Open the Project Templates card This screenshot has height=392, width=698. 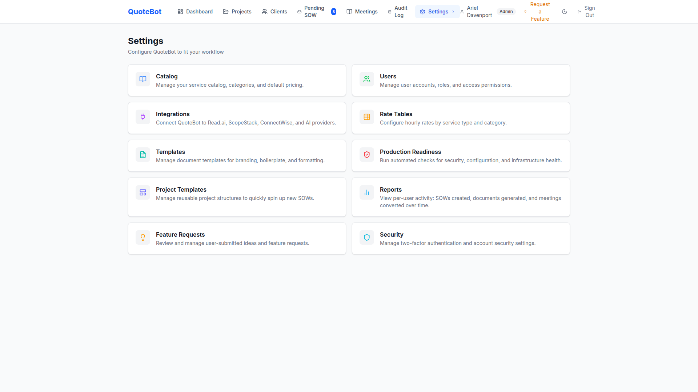(237, 197)
